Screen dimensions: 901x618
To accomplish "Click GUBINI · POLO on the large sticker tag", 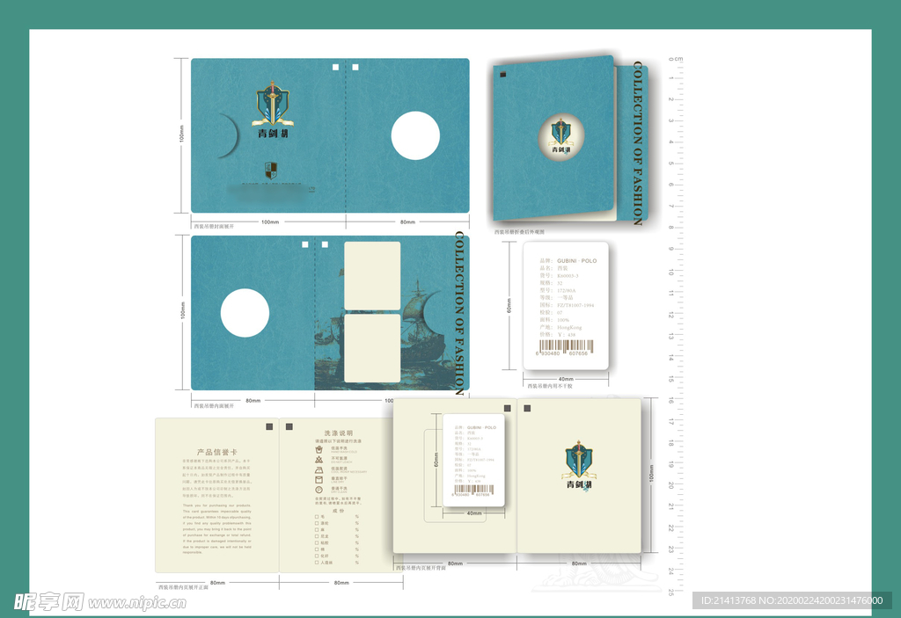I will click(577, 261).
